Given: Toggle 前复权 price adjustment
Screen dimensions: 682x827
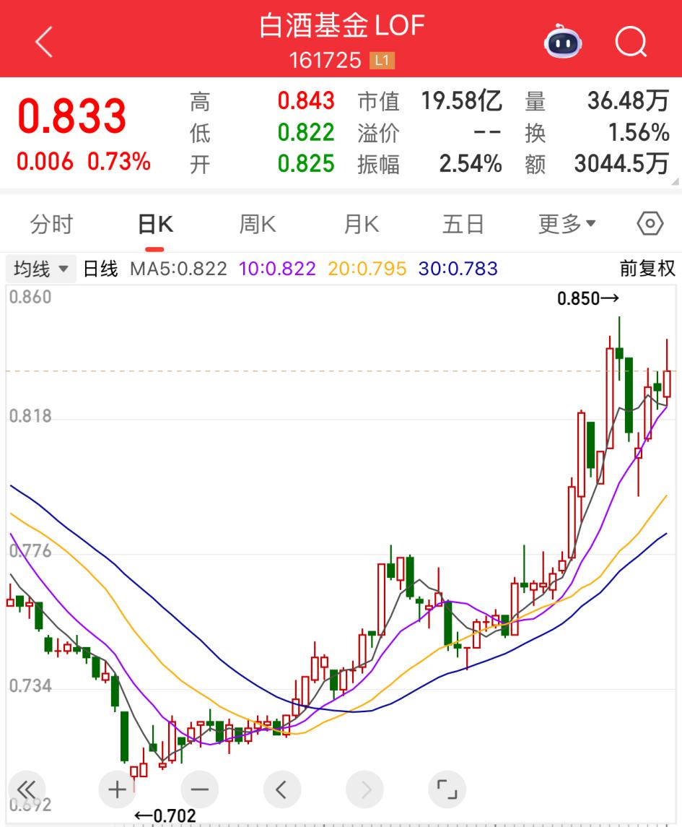Looking at the screenshot, I should pos(647,269).
